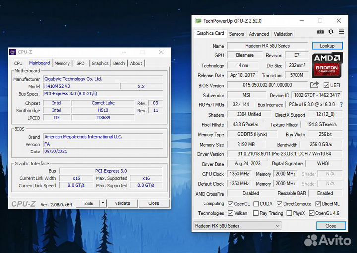357x253 pixels.
Task: Switch to Sensors tab in GPU-Z
Action: [x=237, y=34]
